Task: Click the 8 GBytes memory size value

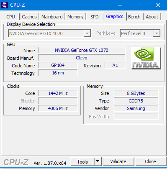Action: point(136,93)
